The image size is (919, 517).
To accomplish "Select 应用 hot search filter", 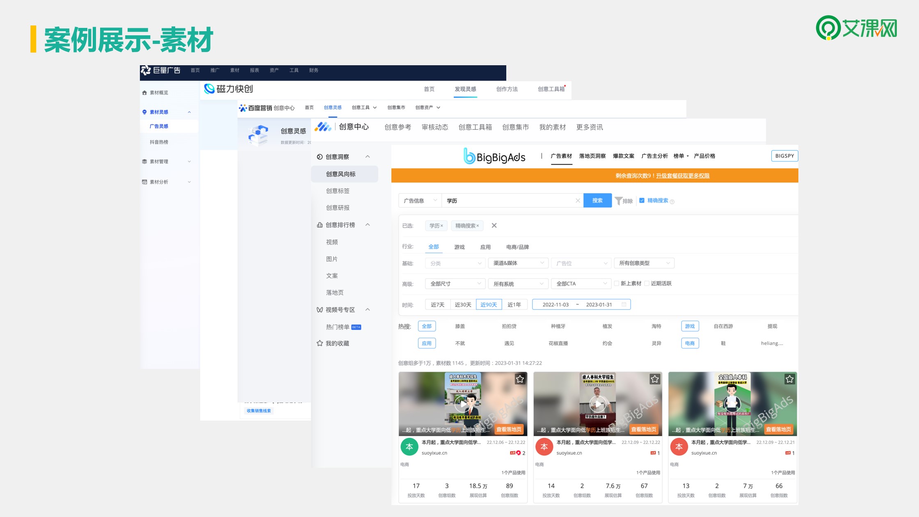I will click(427, 343).
